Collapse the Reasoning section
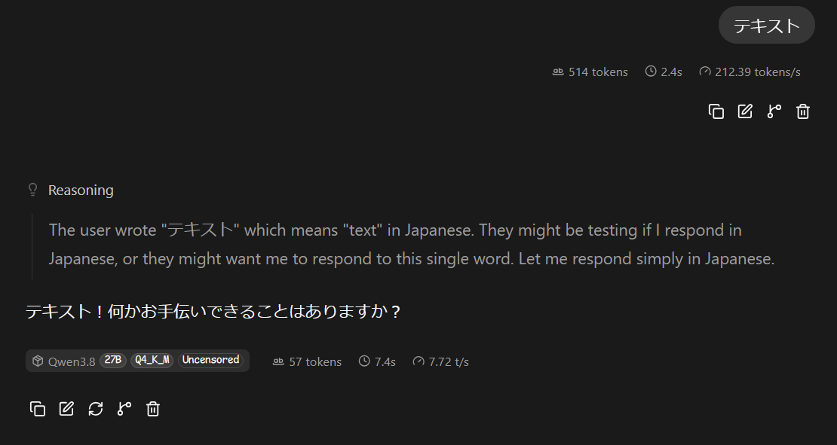The height and width of the screenshot is (445, 837). 70,190
